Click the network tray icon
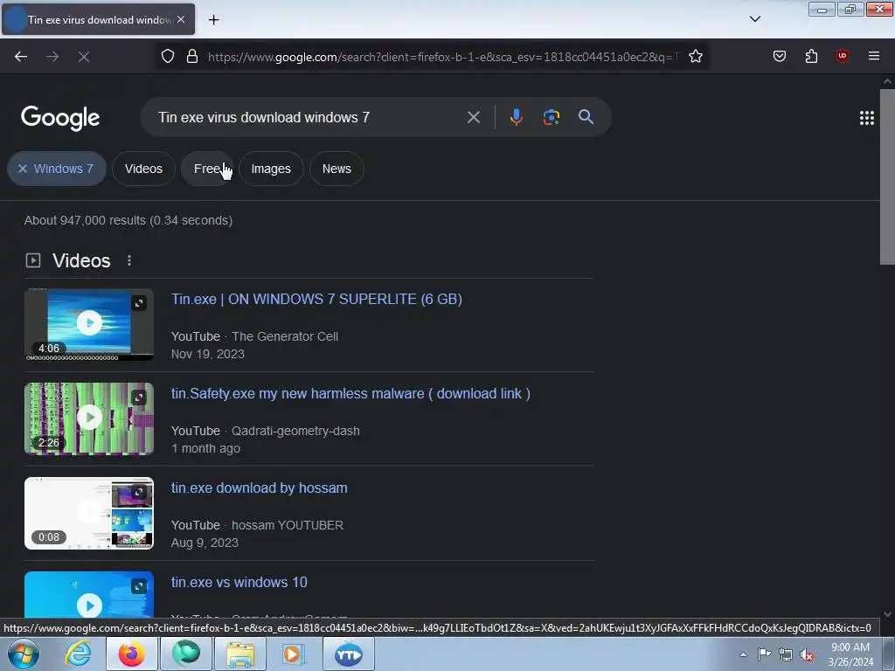This screenshot has width=895, height=671. click(786, 654)
